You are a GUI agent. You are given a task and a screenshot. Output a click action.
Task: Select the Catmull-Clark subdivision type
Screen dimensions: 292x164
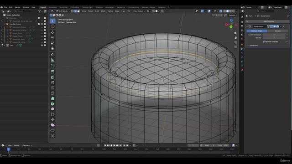[256, 31]
